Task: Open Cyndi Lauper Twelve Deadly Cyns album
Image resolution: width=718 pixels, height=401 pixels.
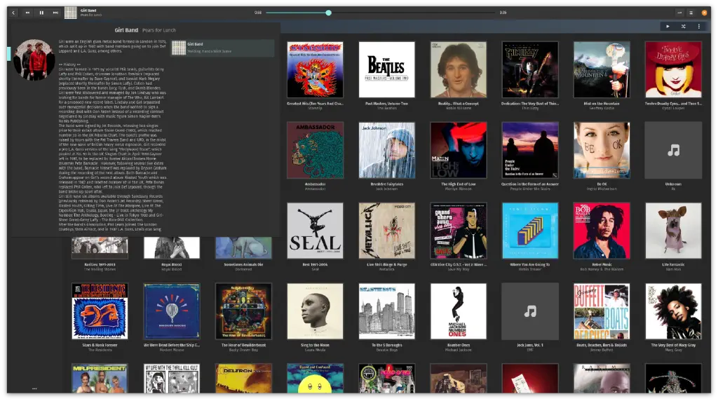Action: click(673, 69)
